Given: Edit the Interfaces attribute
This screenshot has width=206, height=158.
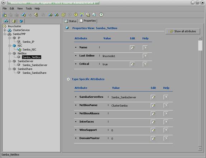Looking at the screenshot, I should (x=153, y=122).
